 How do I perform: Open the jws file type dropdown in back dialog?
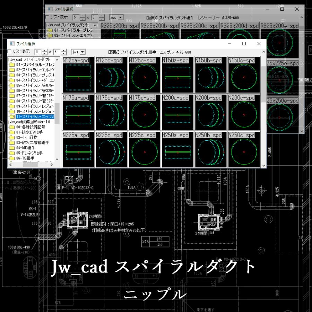120,17
